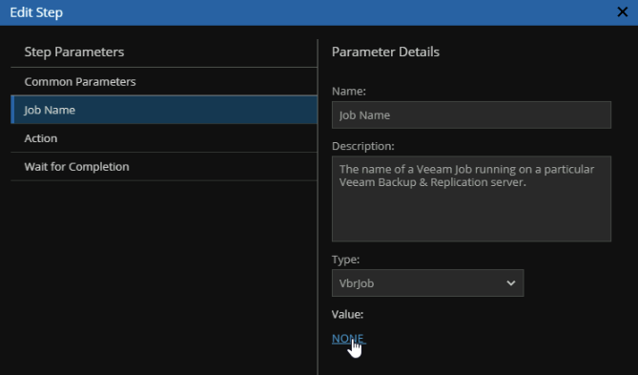Screen dimensions: 638x375
Task: Click the blue selection bar beside Job Name
Action: point(12,110)
